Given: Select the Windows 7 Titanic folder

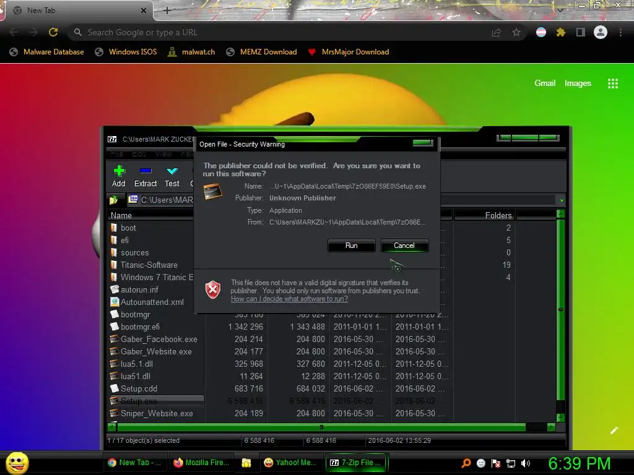Looking at the screenshot, I should point(156,278).
